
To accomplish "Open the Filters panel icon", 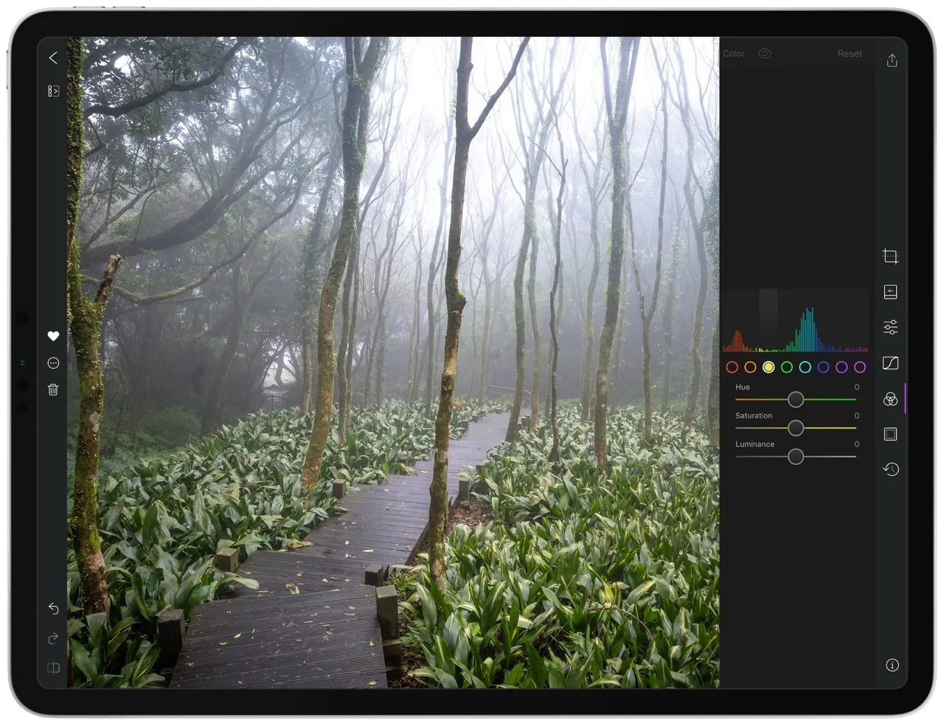I will pos(890,292).
